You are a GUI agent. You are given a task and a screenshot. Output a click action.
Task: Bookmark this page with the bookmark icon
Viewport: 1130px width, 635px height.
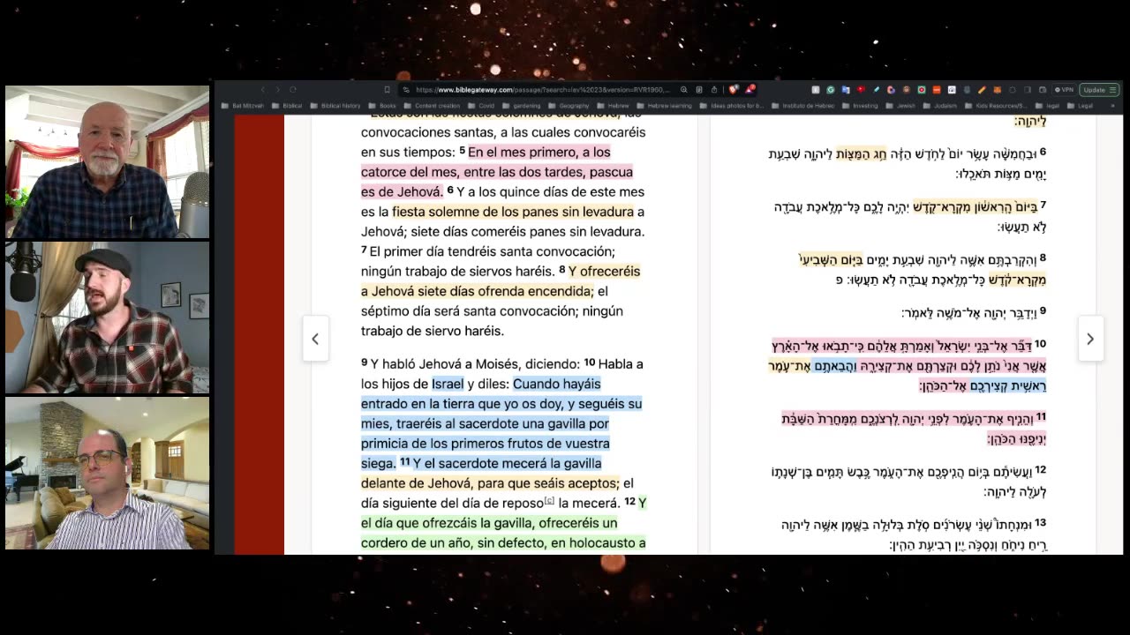tap(387, 89)
